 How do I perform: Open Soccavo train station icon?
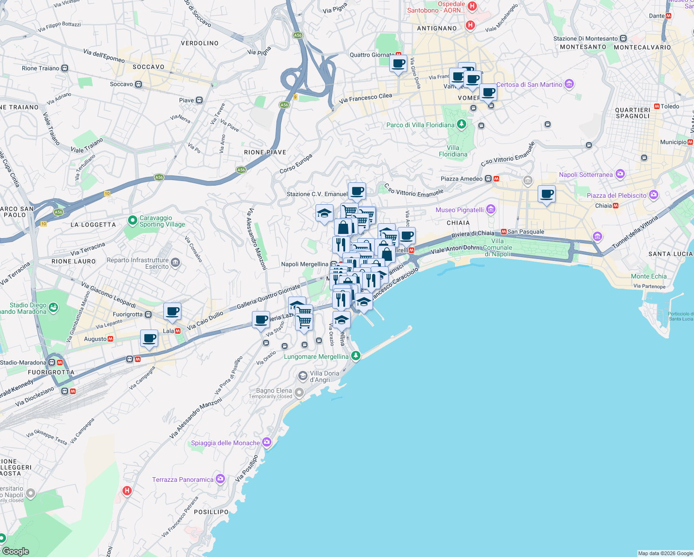point(138,84)
